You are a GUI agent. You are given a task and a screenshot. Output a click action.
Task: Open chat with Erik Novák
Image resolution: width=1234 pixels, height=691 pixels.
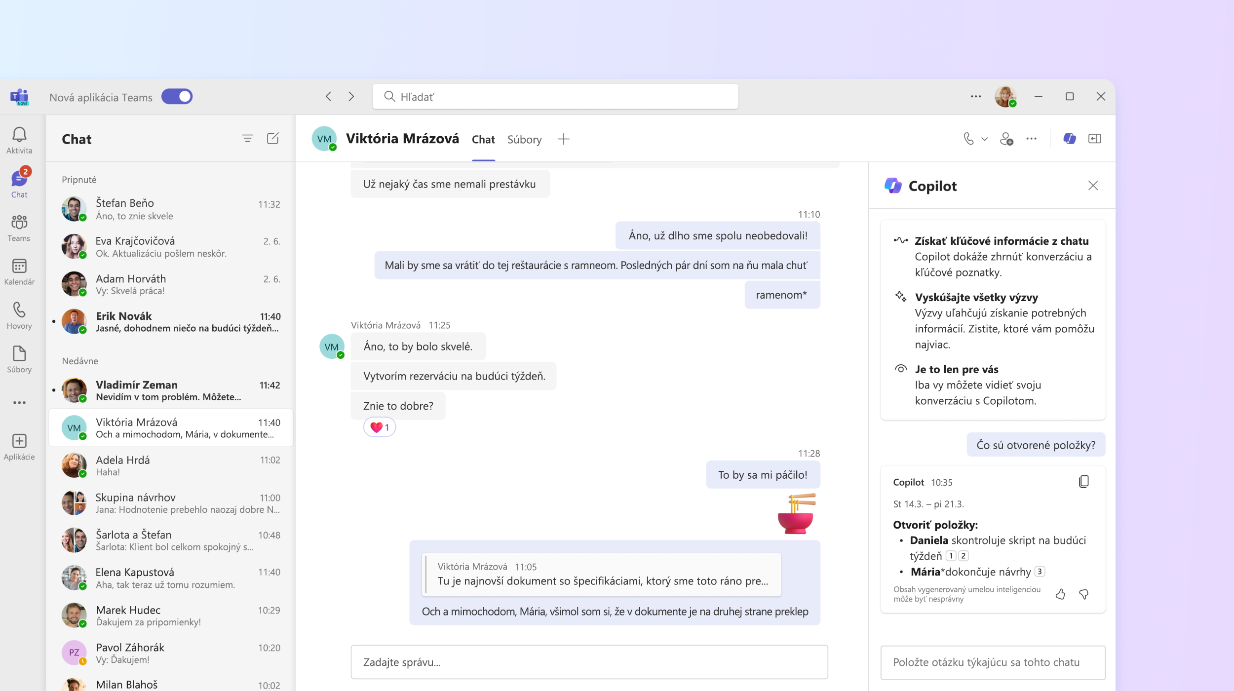click(x=171, y=322)
